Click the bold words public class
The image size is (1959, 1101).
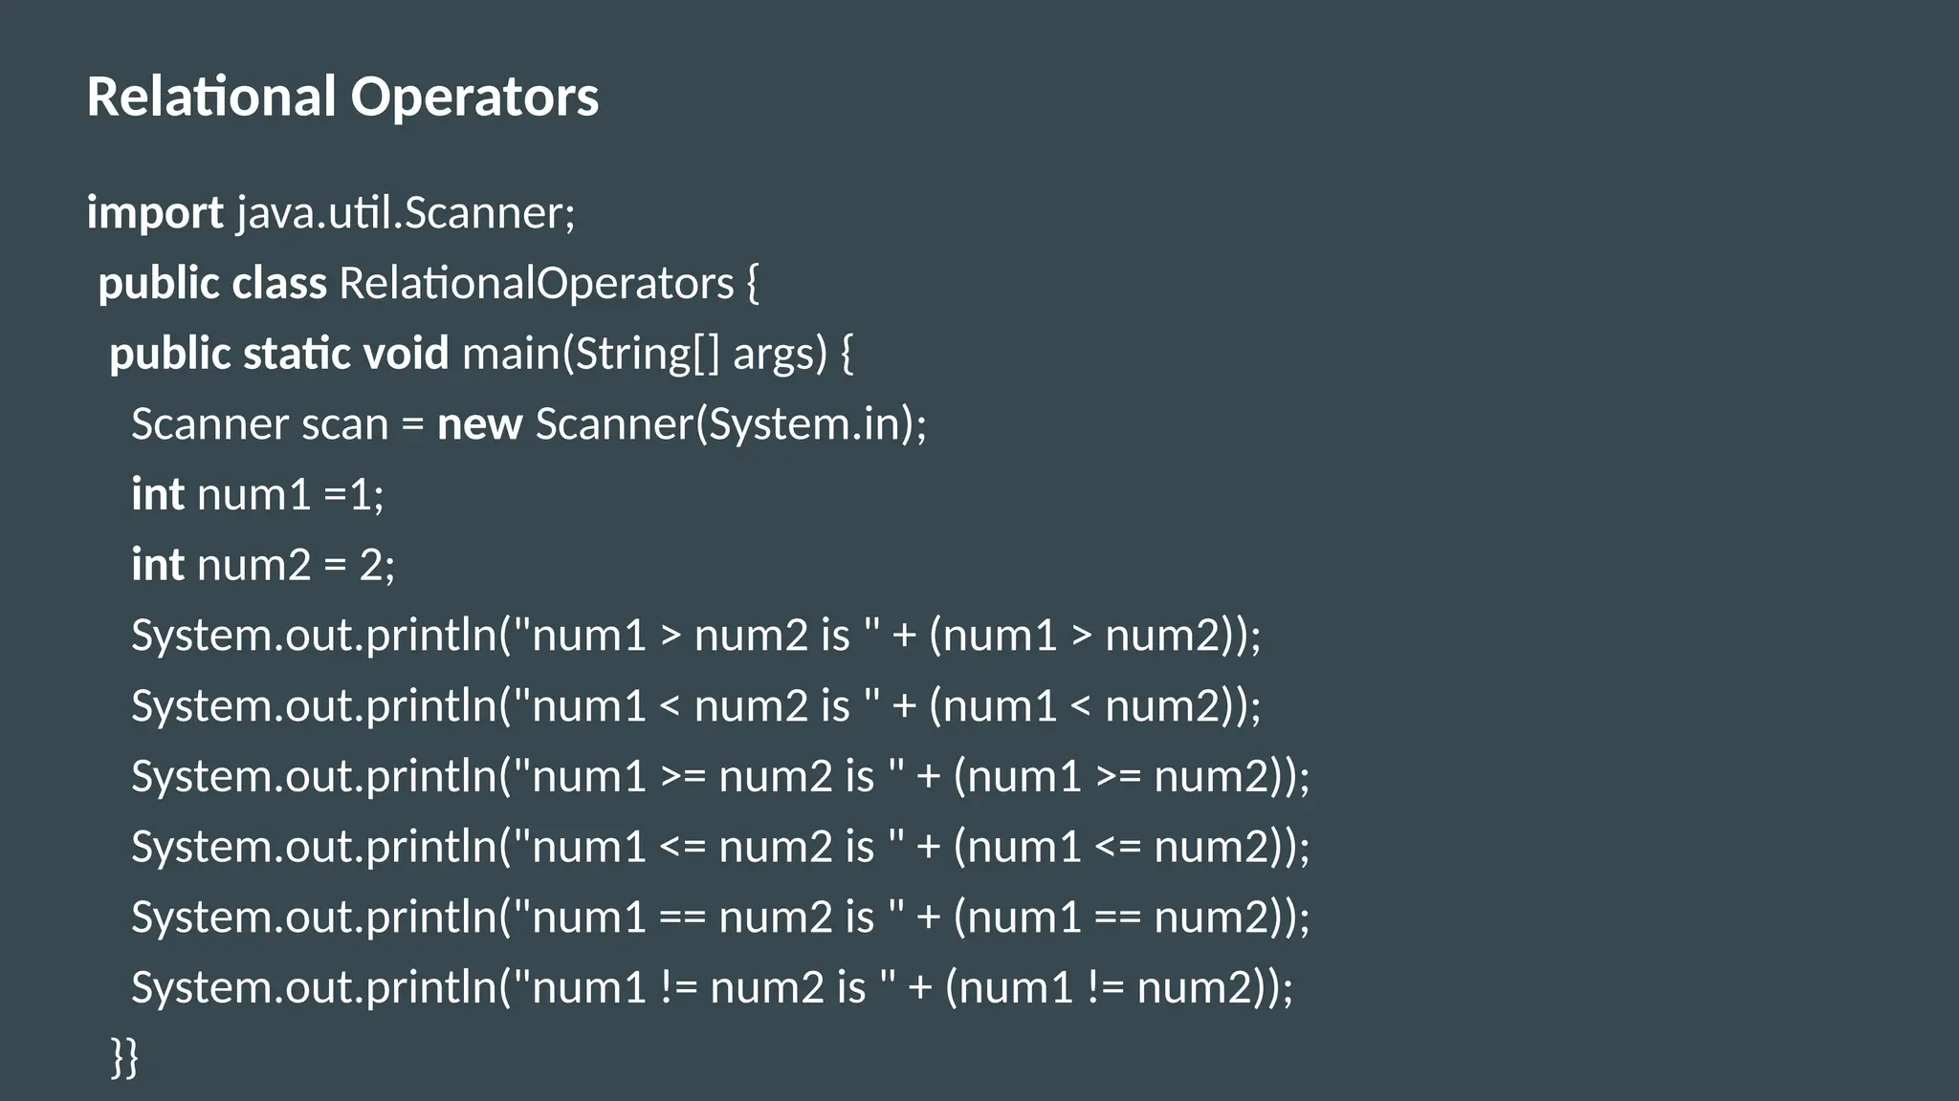pyautogui.click(x=212, y=283)
